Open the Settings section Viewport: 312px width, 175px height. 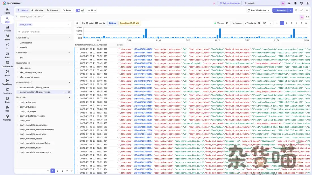(7, 118)
